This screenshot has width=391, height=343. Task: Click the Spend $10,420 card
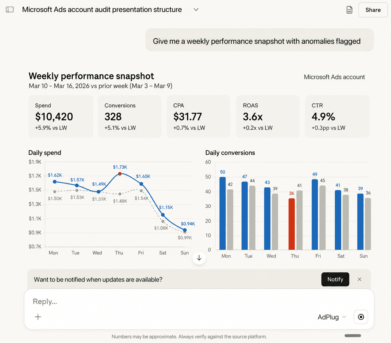coord(61,116)
